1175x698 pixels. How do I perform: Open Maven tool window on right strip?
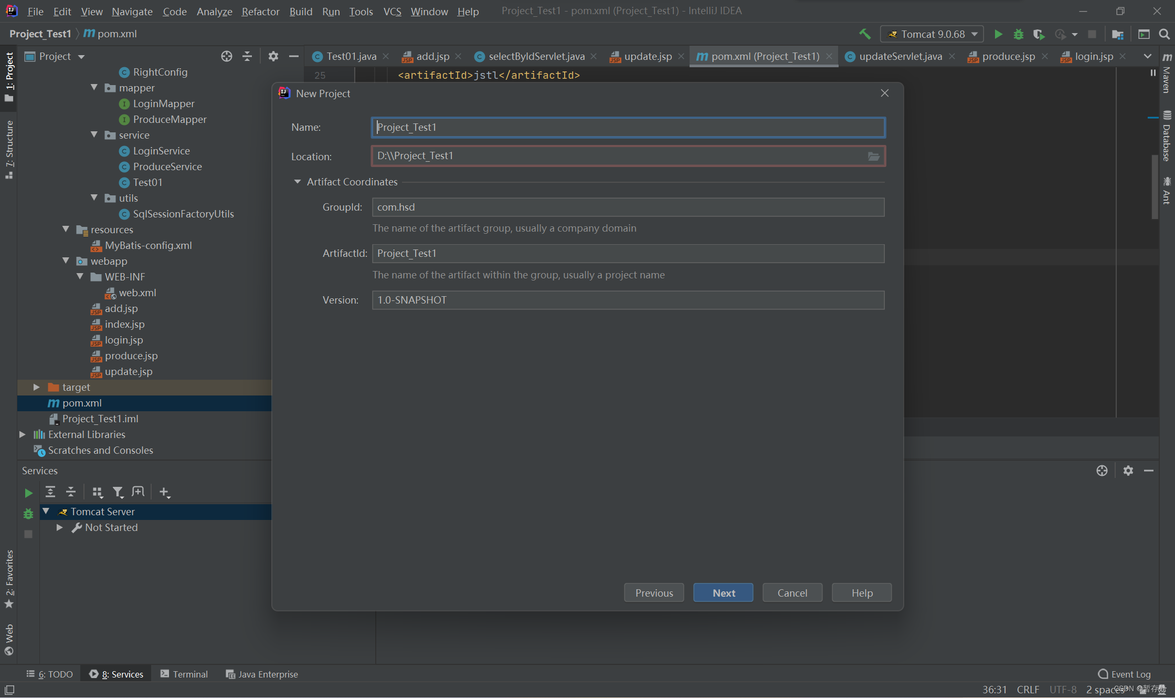click(1167, 74)
